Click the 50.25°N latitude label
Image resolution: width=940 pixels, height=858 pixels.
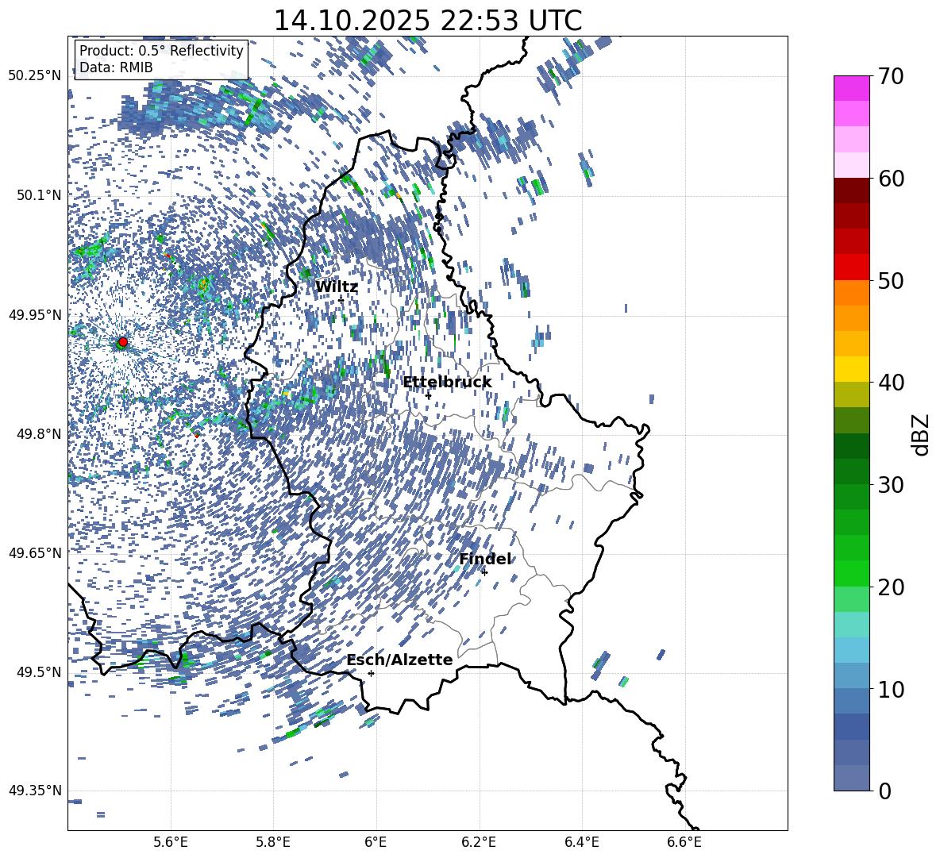(35, 76)
